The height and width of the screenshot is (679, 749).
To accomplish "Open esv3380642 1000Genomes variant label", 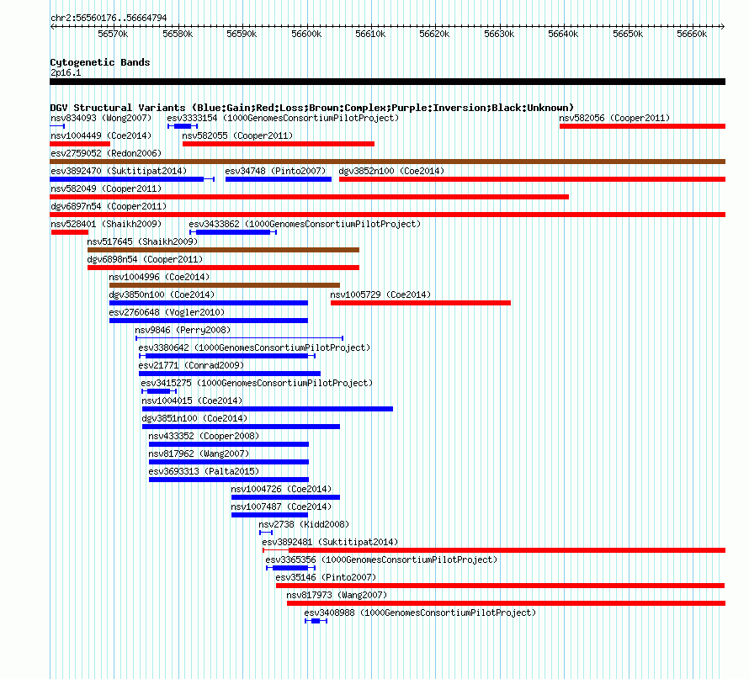I will pos(254,347).
